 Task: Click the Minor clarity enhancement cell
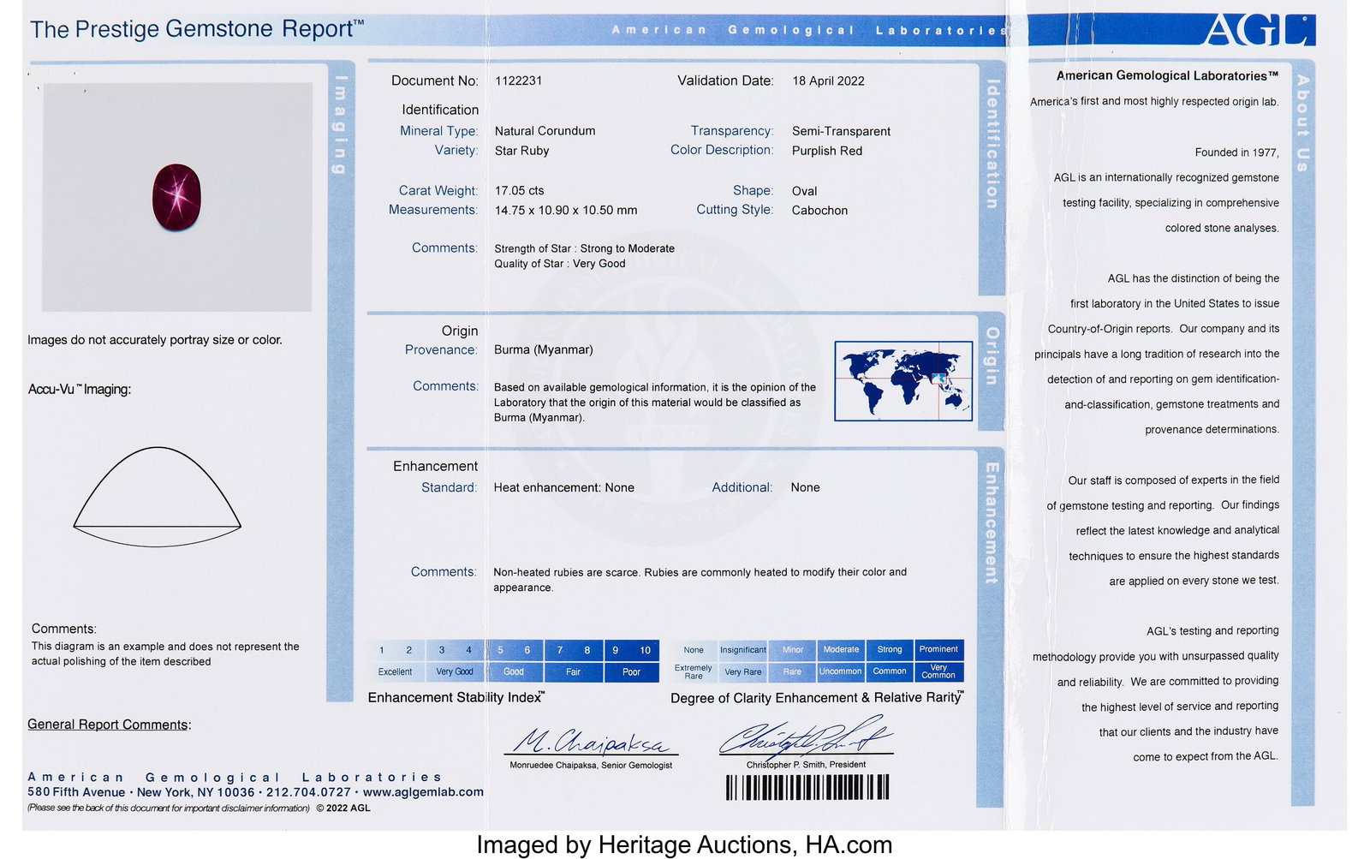pyautogui.click(x=793, y=650)
